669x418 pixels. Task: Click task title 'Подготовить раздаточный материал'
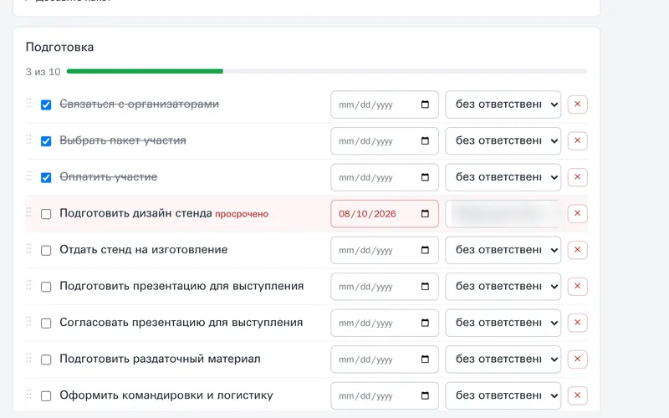[160, 359]
